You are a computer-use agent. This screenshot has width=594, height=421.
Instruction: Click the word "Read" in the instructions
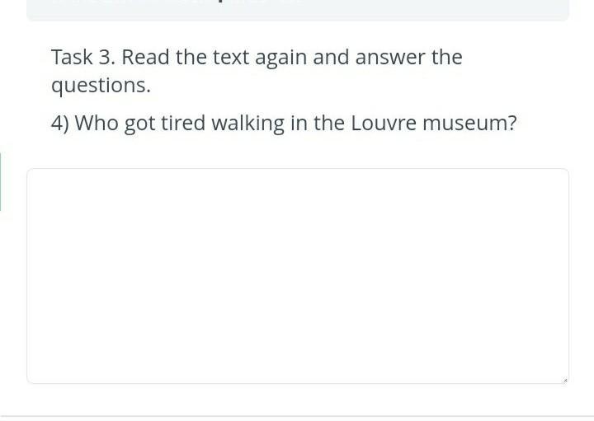pos(145,58)
